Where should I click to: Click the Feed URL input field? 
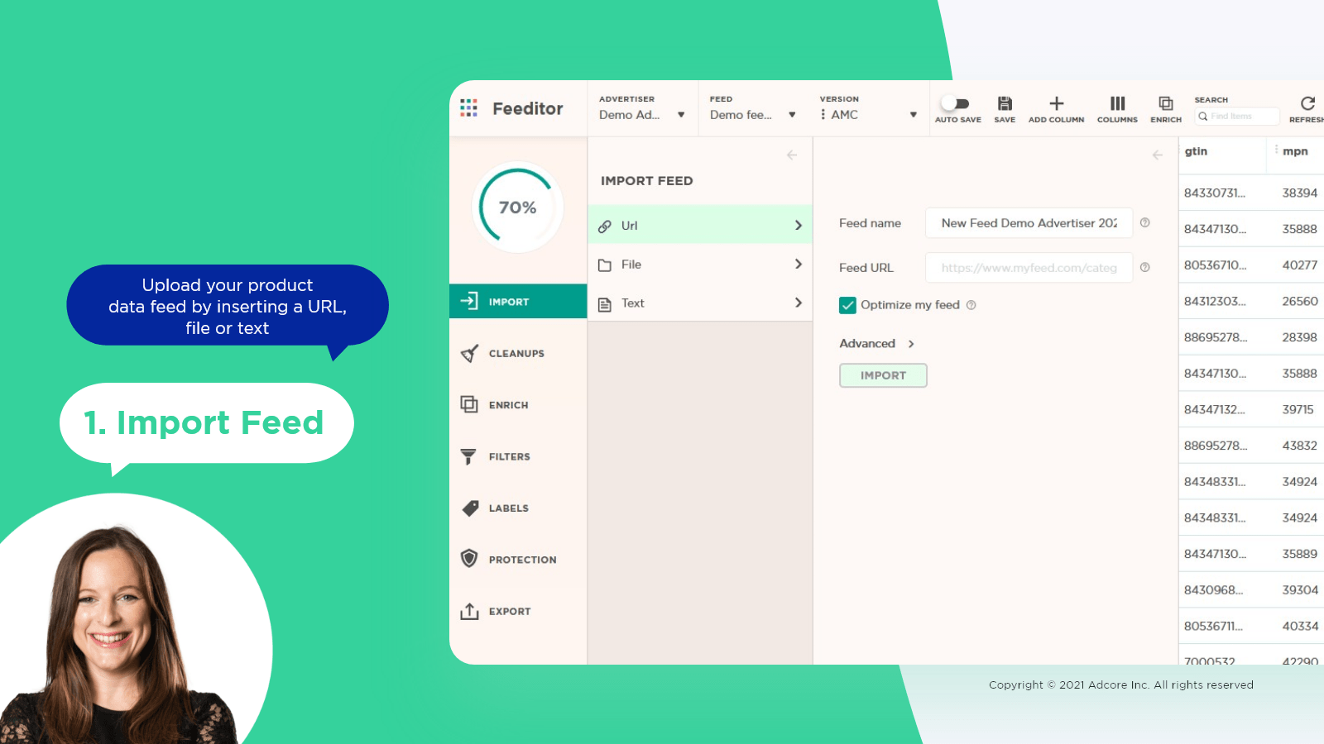(1029, 268)
